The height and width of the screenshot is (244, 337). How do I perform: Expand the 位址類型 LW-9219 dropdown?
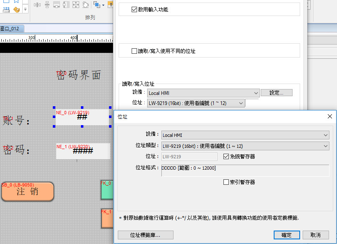click(245, 146)
